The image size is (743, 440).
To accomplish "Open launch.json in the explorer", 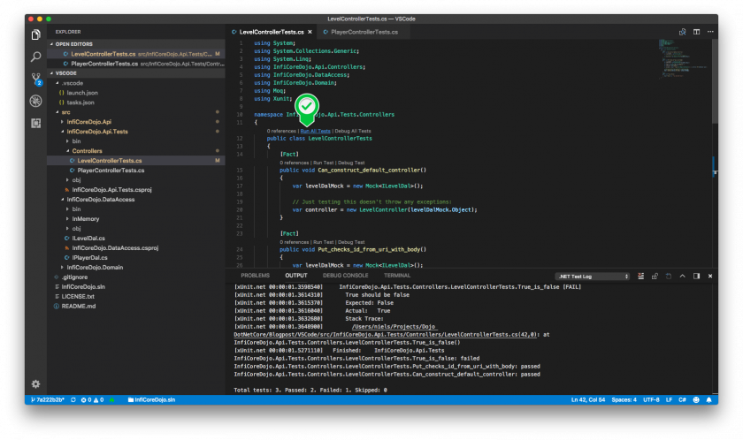I will 135,93.
